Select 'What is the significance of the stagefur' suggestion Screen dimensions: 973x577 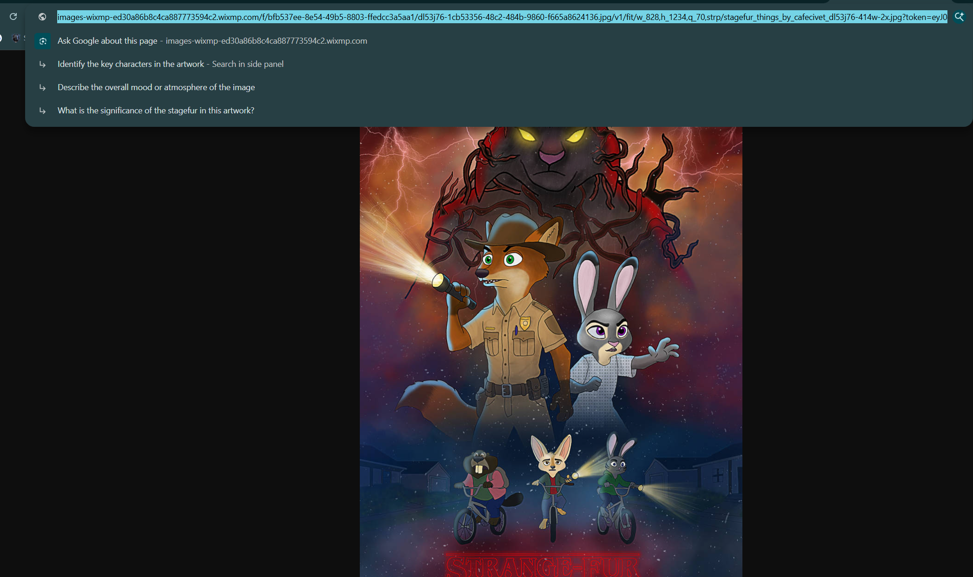pos(156,111)
